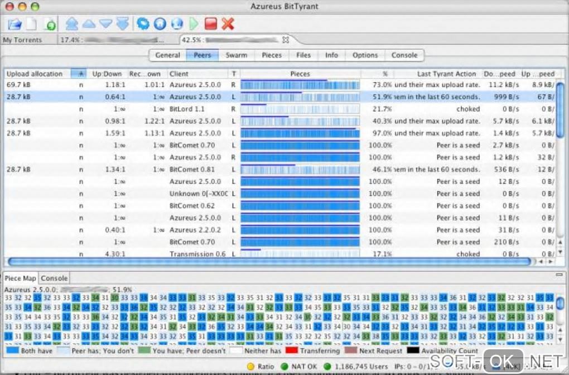Stop the torrent with the red square icon
This screenshot has height=375, width=569.
211,24
